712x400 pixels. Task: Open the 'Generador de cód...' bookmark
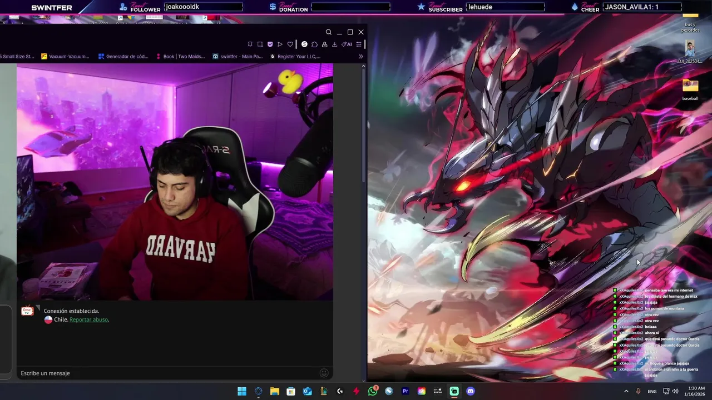coord(123,56)
